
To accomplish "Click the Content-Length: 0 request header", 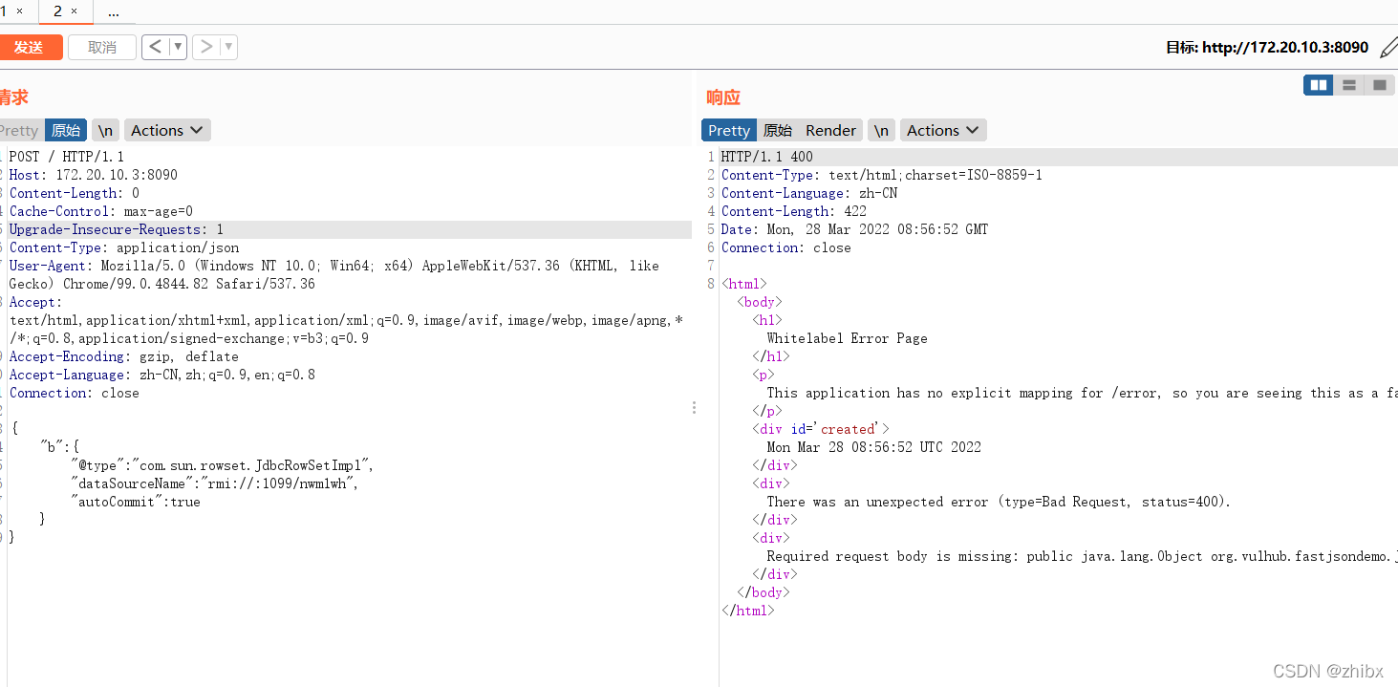I will pos(75,193).
